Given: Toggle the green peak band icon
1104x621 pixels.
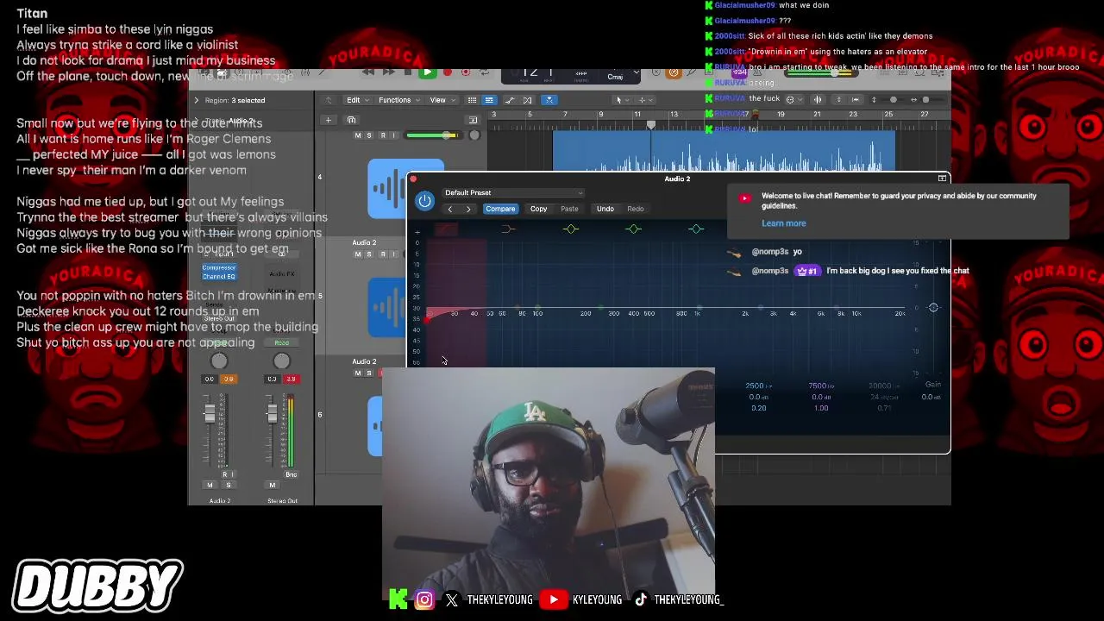Looking at the screenshot, I should tap(634, 229).
